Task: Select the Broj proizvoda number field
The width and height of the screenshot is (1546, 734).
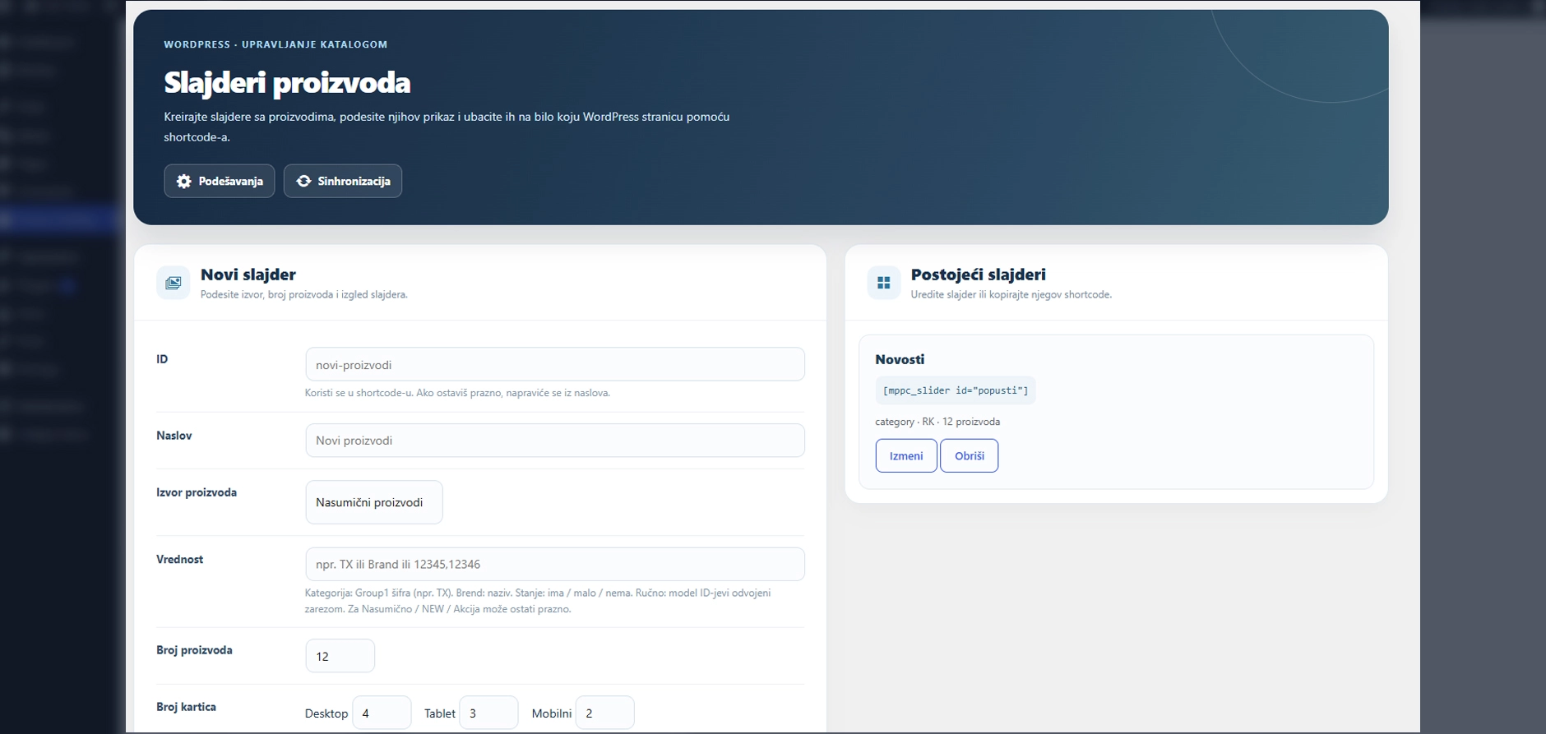Action: 340,656
